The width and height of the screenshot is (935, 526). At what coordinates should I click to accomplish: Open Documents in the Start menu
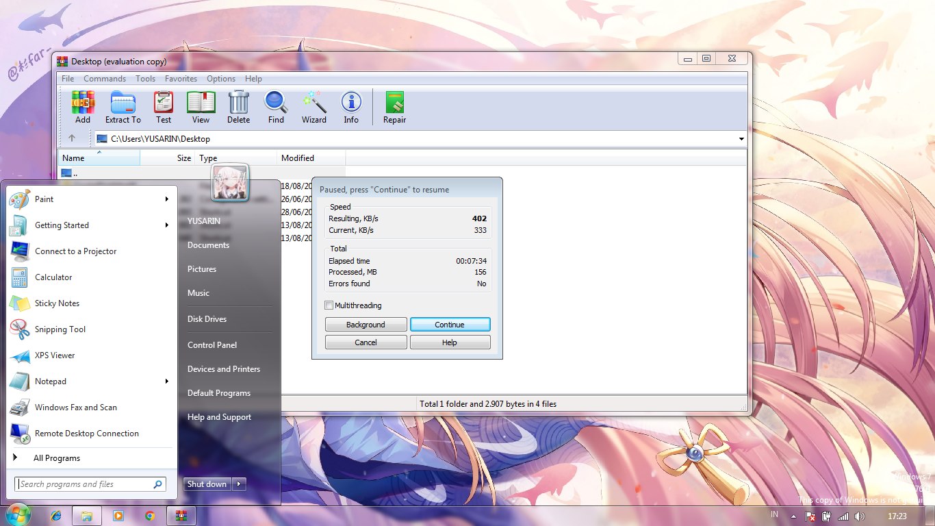click(208, 245)
